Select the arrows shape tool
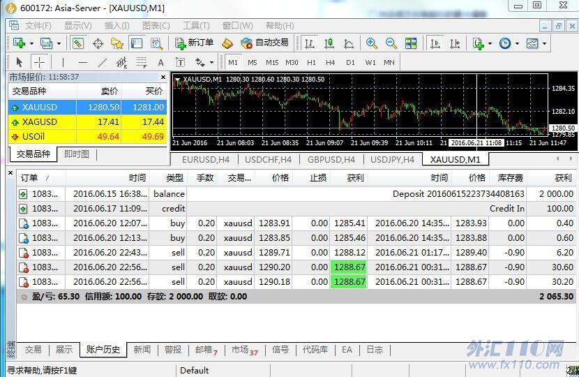Screen dimensions: 579x377 [200, 62]
